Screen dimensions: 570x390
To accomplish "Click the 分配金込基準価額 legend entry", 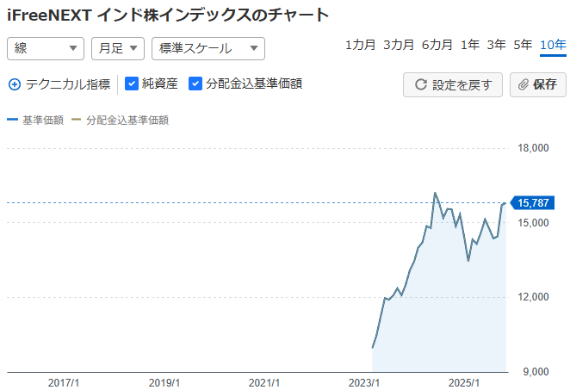I will click(127, 120).
